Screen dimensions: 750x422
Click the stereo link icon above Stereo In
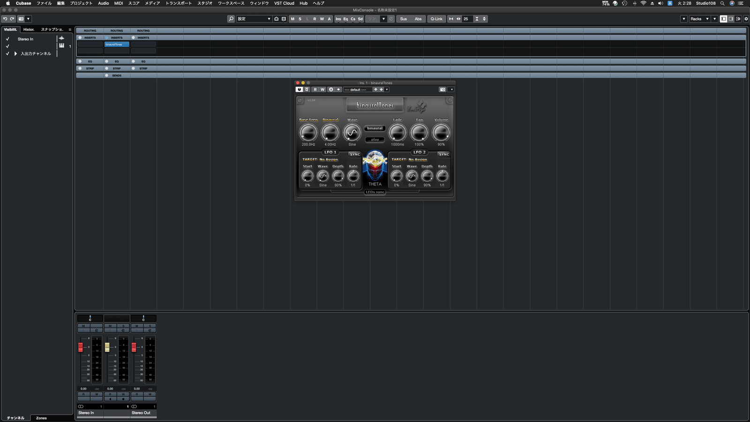tap(81, 407)
